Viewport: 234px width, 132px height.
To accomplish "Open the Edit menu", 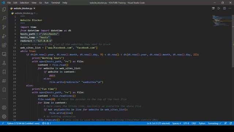I will pos(15,3).
